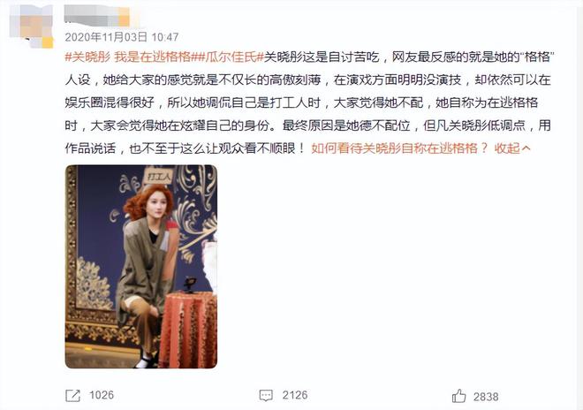This screenshot has height=410, width=583.
Task: Open hashtag #瓜尔佳氏#
Action: tap(231, 57)
